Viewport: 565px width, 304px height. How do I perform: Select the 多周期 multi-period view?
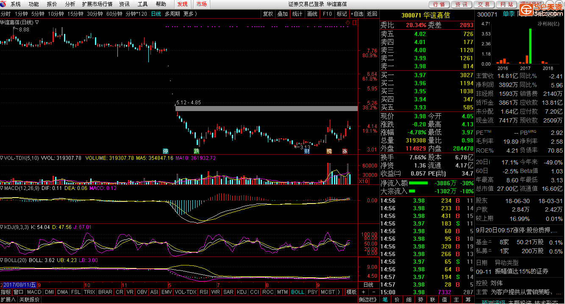click(173, 14)
